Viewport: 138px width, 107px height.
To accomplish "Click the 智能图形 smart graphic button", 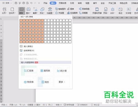I will pyautogui.click(x=60, y=9).
